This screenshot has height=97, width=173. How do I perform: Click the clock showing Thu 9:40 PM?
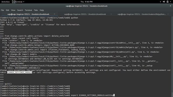pos(86,2)
